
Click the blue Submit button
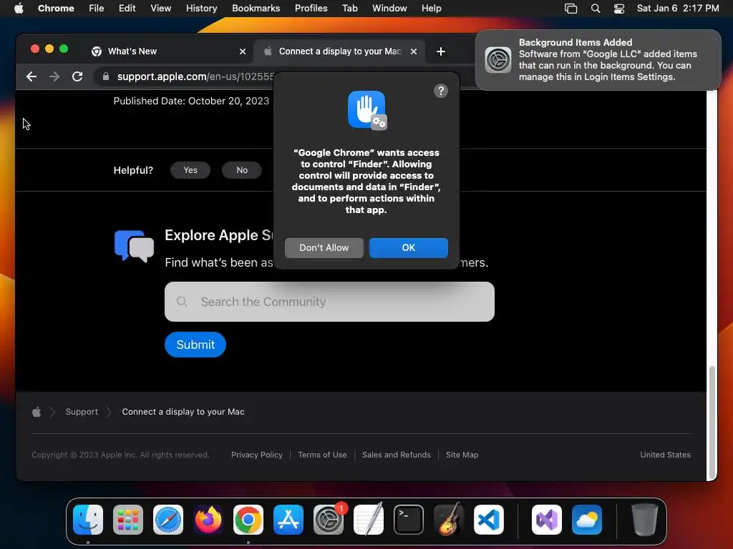pos(195,345)
